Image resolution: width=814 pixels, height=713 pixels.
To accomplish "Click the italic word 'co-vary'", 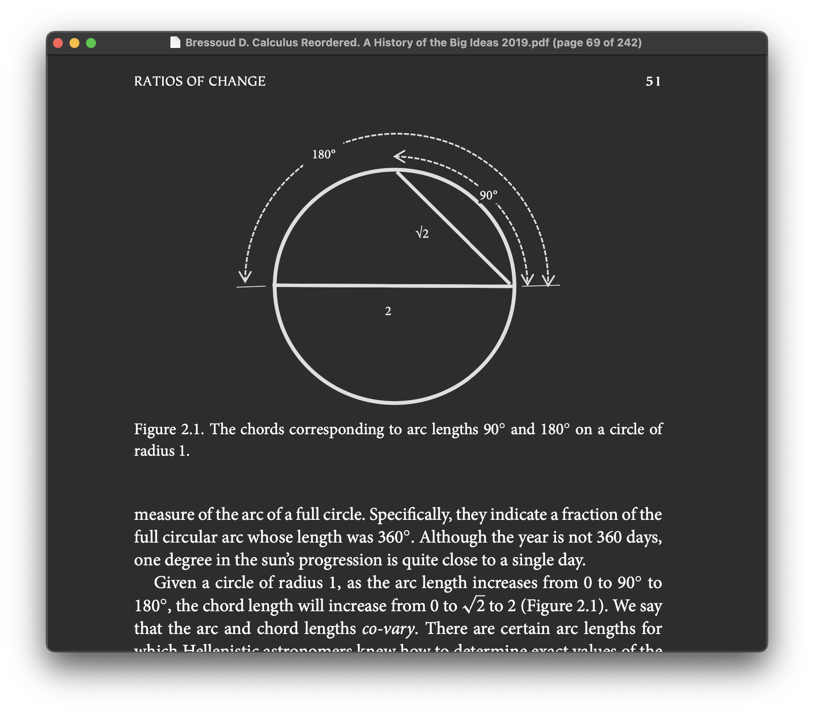I will pos(388,629).
